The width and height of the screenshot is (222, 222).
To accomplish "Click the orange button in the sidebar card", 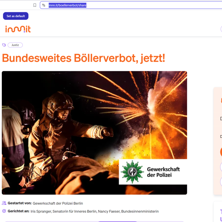I will pos(221,152).
